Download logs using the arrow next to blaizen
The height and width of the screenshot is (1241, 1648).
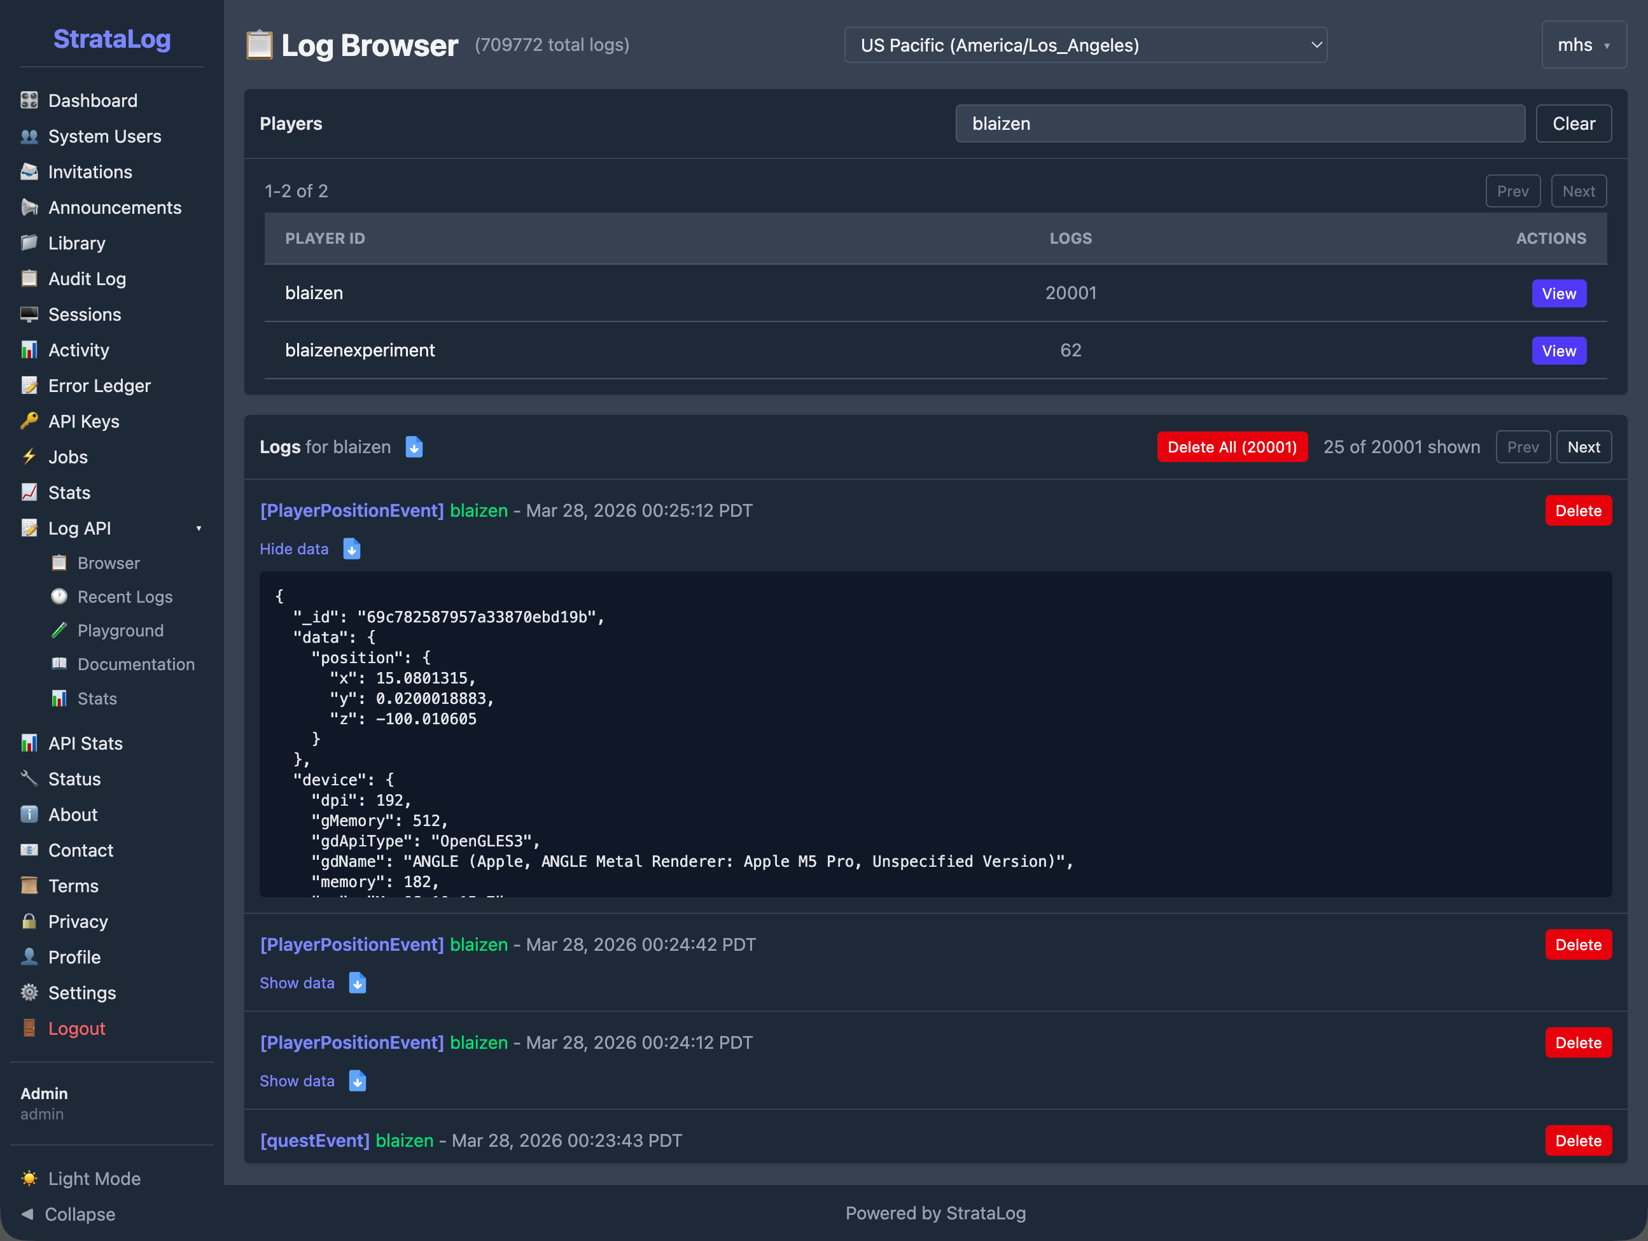(x=414, y=447)
